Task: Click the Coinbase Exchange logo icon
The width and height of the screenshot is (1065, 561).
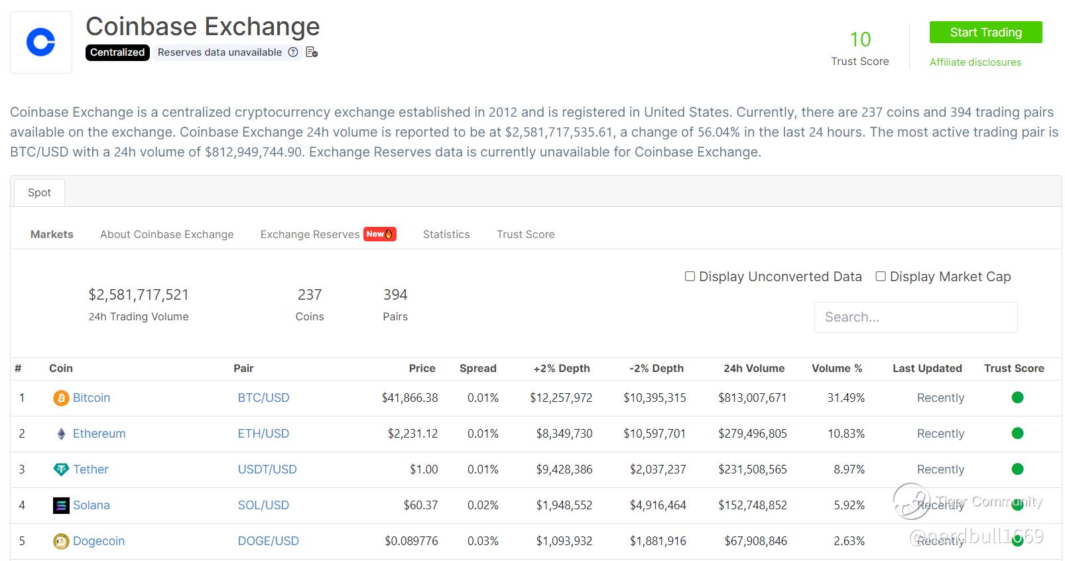Action: pos(40,42)
